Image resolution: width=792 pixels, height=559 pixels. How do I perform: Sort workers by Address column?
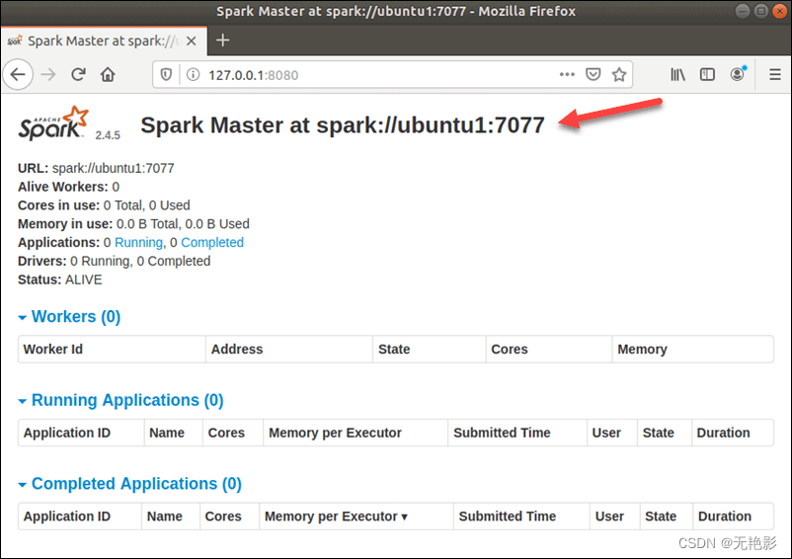(237, 350)
